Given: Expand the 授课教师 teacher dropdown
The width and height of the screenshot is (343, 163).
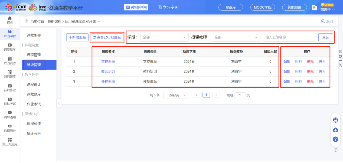Looking at the screenshot, I should (236, 37).
